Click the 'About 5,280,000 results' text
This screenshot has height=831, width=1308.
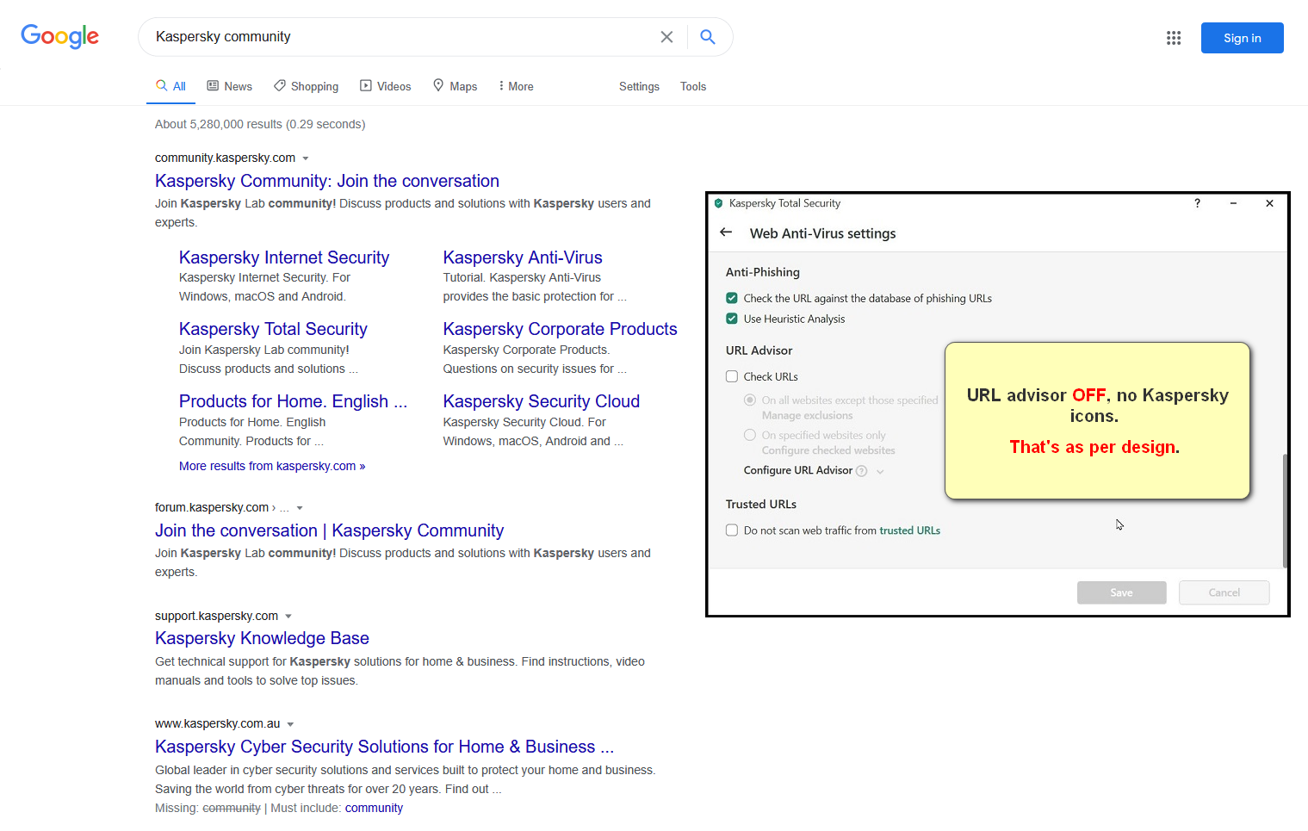(260, 124)
